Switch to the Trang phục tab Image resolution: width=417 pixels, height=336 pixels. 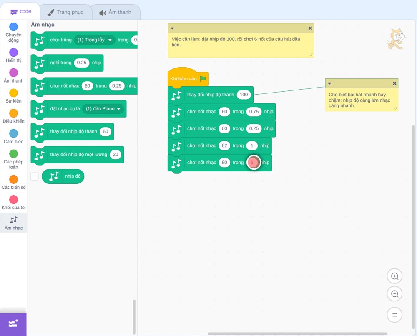(x=65, y=12)
